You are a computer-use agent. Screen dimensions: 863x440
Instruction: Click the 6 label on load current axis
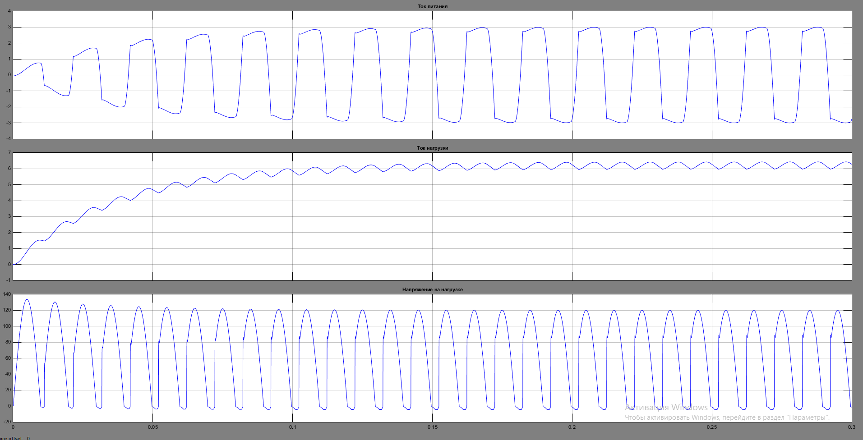[9, 169]
